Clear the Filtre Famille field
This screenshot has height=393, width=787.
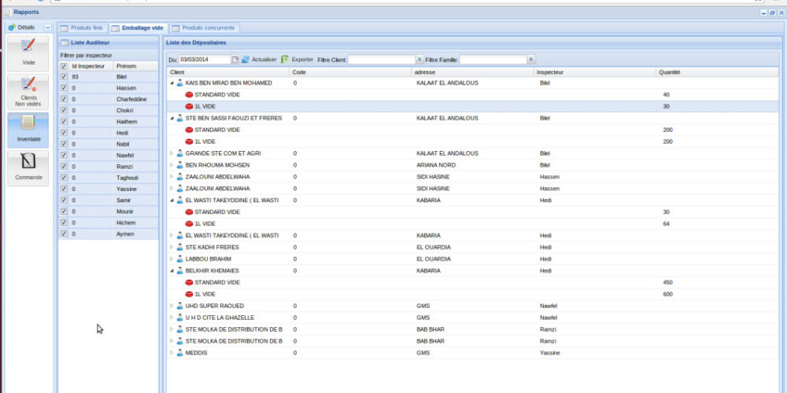point(531,60)
